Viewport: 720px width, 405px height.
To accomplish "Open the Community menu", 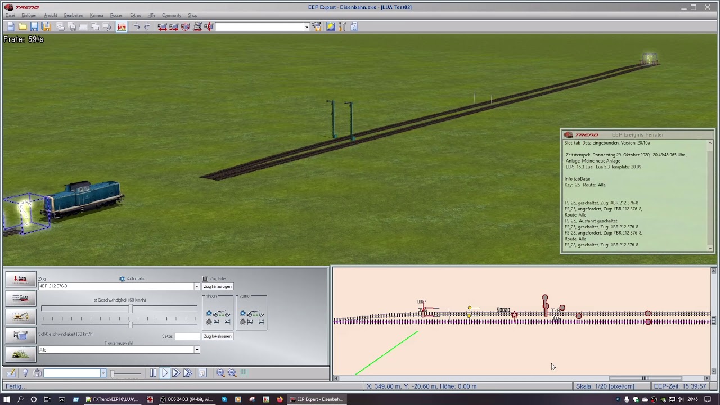I will click(172, 15).
